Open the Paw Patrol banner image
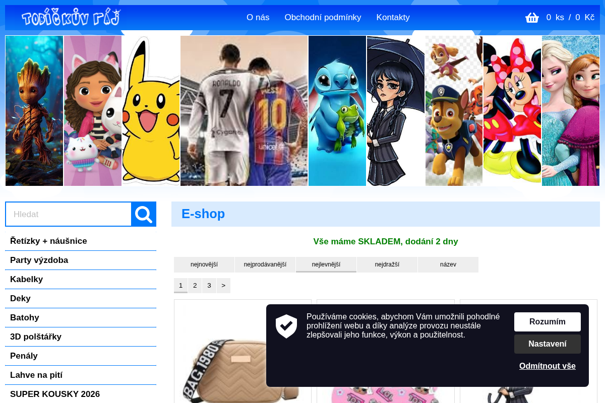The image size is (605, 403). (x=454, y=111)
